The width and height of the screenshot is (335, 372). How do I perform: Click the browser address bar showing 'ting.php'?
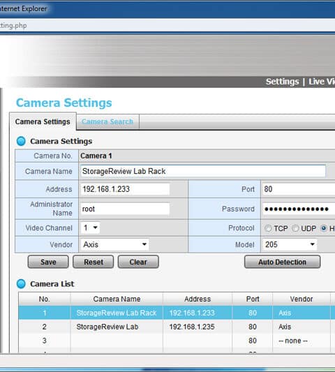point(167,25)
